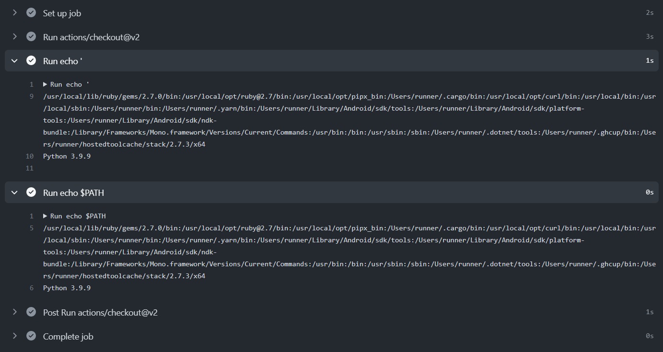
Task: Expand the Post Run actions/checkout@v2 step
Action: click(x=14, y=312)
